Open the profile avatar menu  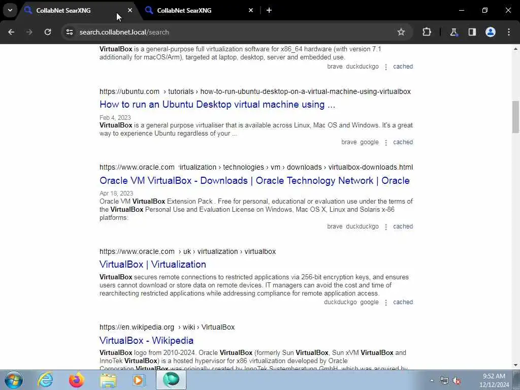point(491,32)
